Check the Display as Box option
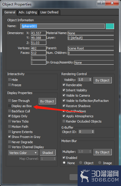The width and height of the screenshot is (121, 186). point(10,106)
